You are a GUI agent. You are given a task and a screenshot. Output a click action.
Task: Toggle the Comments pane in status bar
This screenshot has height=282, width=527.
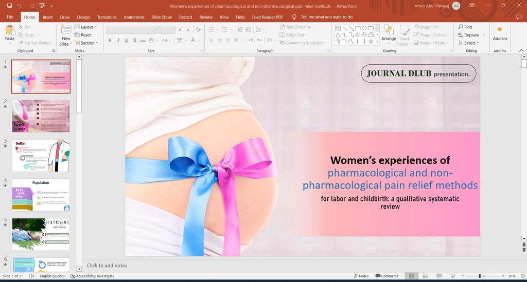point(387,276)
